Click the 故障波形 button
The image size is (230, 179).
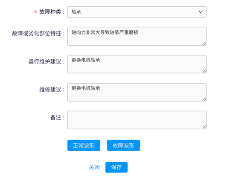[x=123, y=145]
